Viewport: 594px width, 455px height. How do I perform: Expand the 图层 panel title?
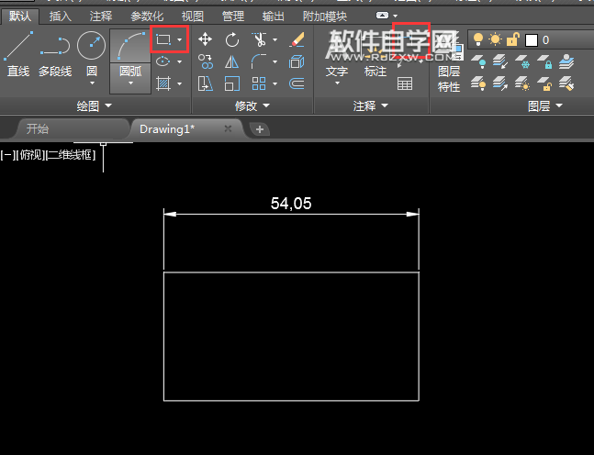[x=545, y=105]
